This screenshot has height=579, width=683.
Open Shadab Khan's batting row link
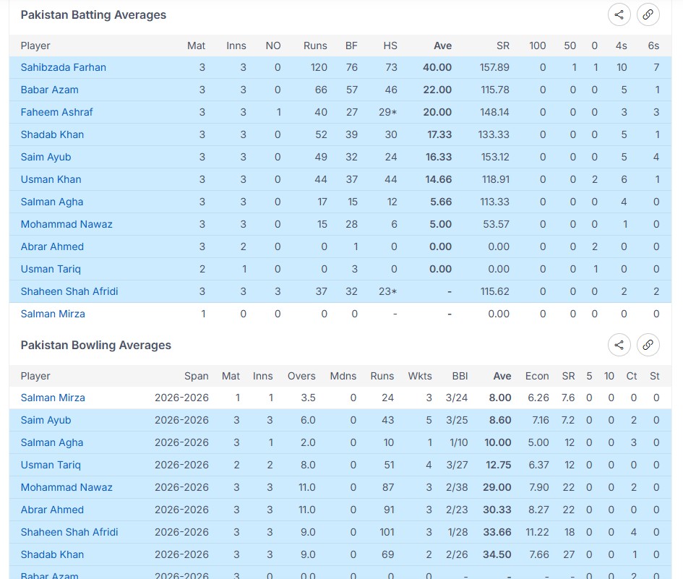coord(52,134)
